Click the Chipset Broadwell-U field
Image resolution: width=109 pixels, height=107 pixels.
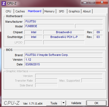tap(64, 32)
